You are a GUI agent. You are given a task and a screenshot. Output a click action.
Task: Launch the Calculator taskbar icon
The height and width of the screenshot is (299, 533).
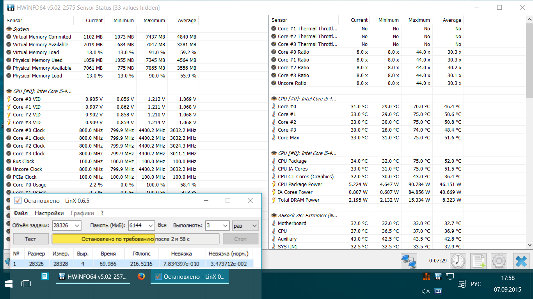(45, 276)
